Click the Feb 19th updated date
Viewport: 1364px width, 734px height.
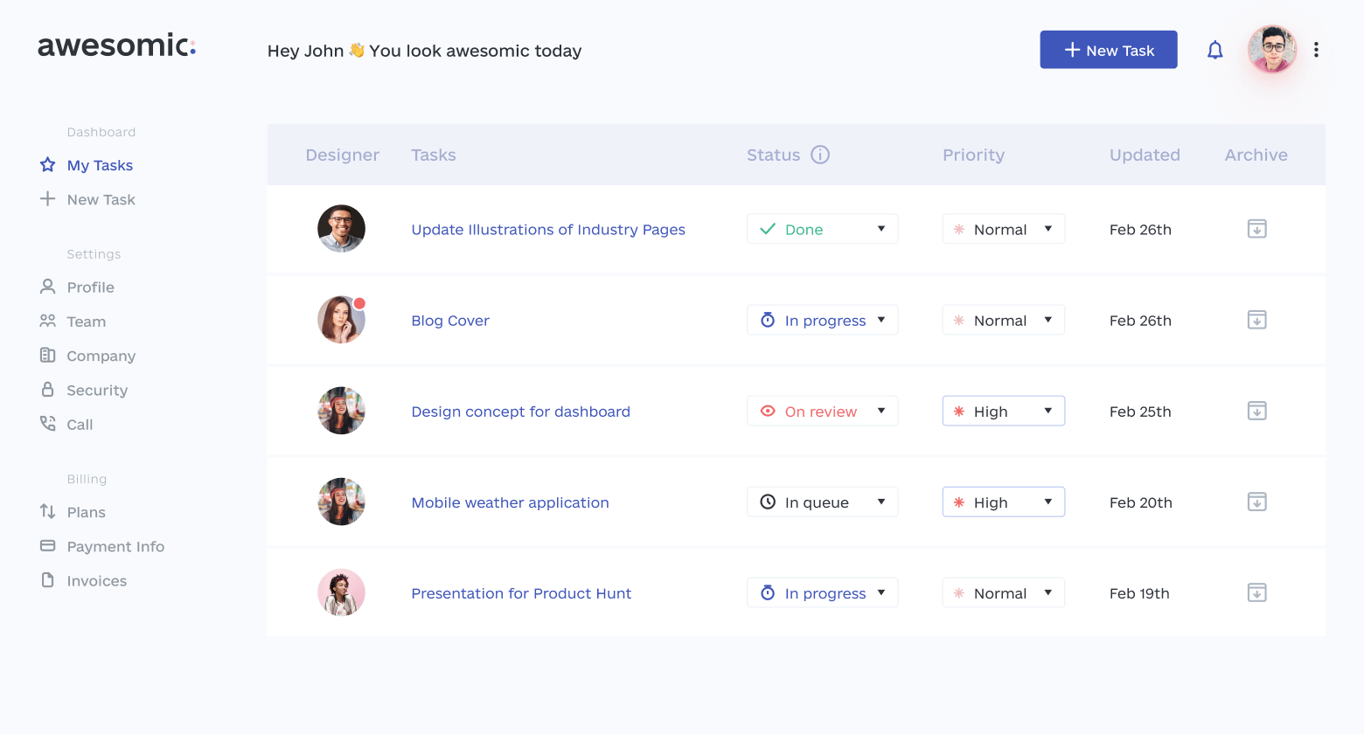point(1139,593)
